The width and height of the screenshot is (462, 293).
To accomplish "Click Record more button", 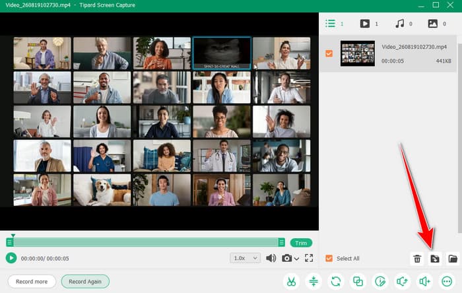I will pos(32,282).
